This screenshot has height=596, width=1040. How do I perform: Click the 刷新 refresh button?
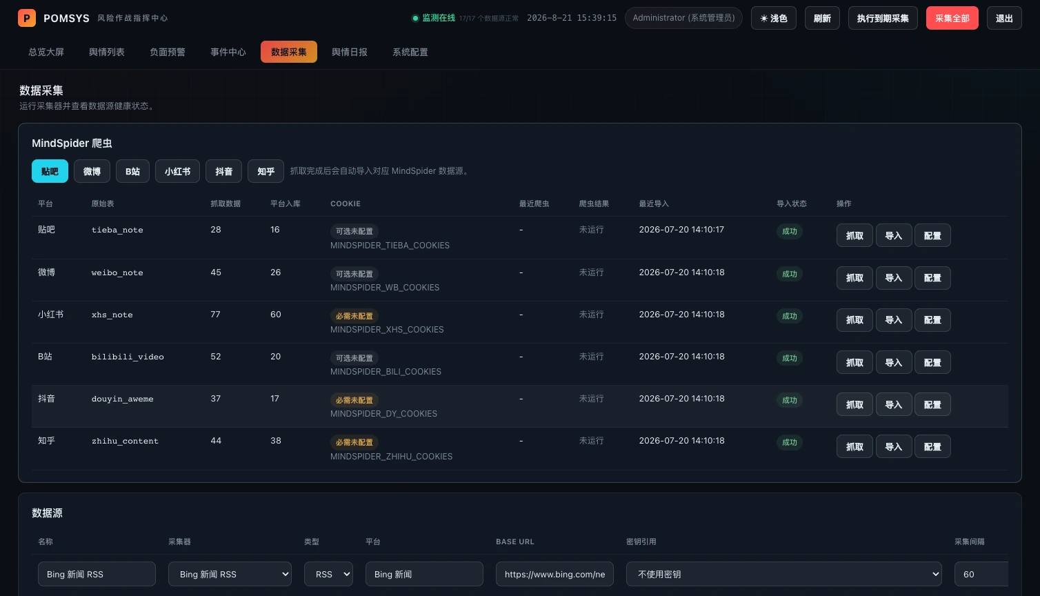pos(822,18)
